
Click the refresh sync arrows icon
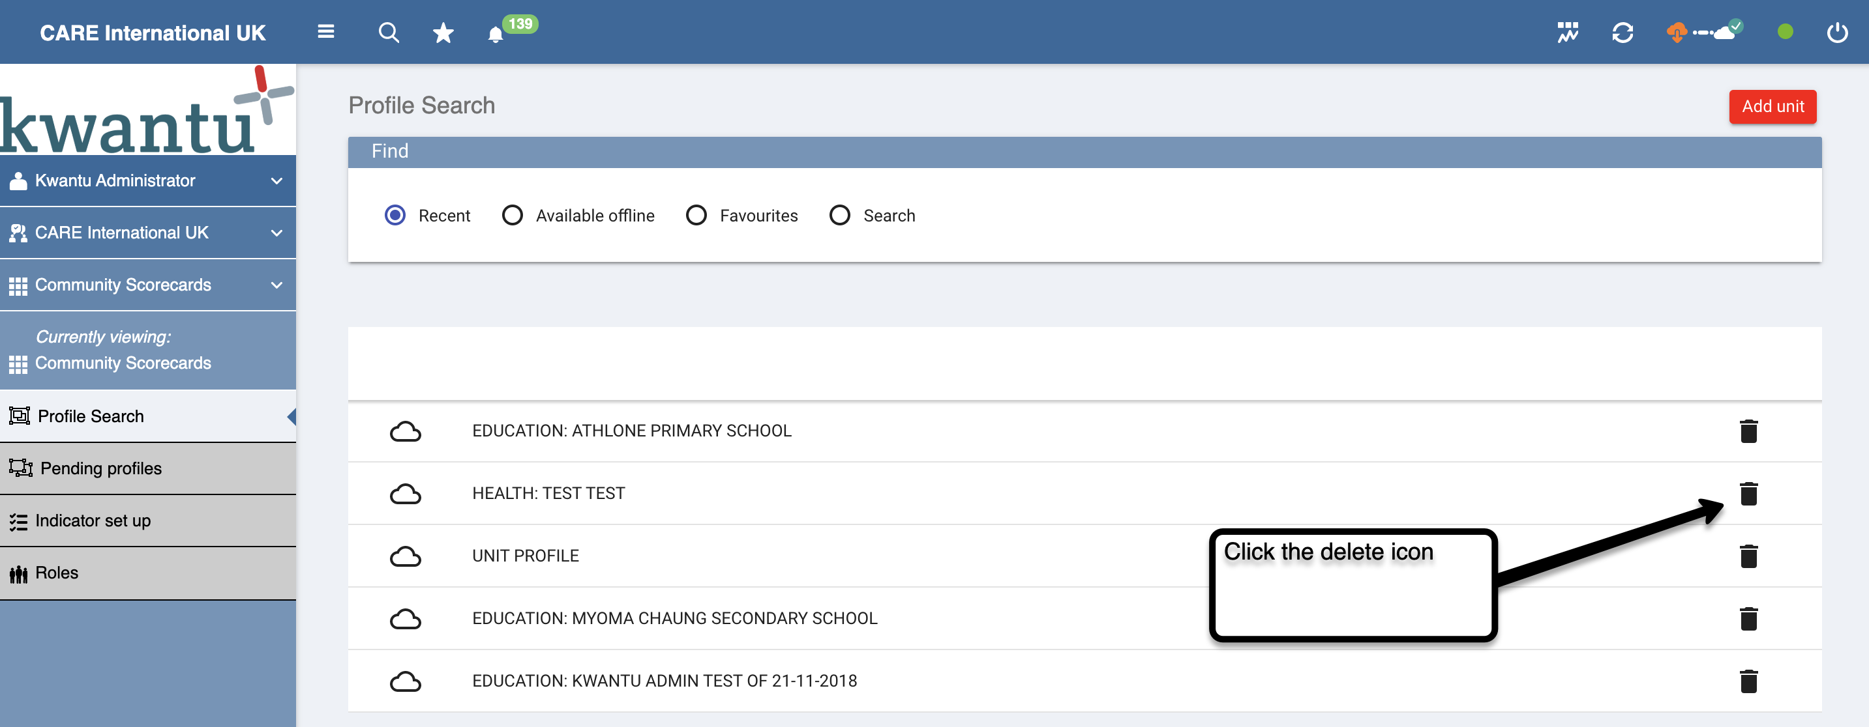point(1622,33)
